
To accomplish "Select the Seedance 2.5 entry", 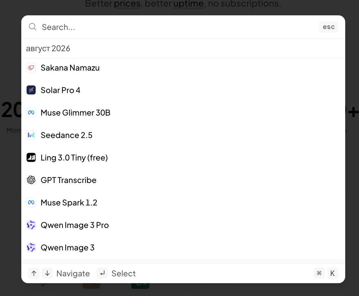I will coord(183,135).
